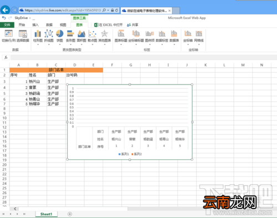Click the browser URL address field

pyautogui.click(x=63, y=10)
